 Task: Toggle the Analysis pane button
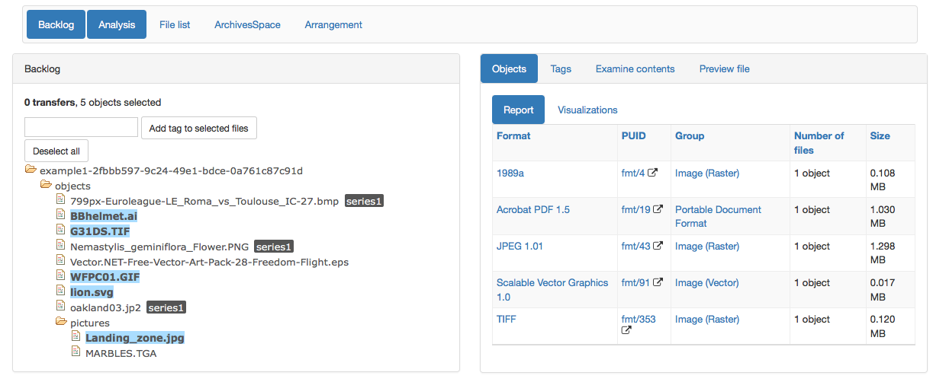click(x=116, y=25)
